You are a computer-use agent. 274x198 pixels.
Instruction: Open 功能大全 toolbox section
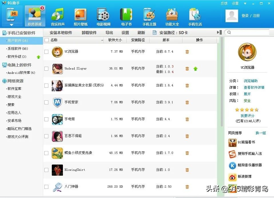pos(172,17)
